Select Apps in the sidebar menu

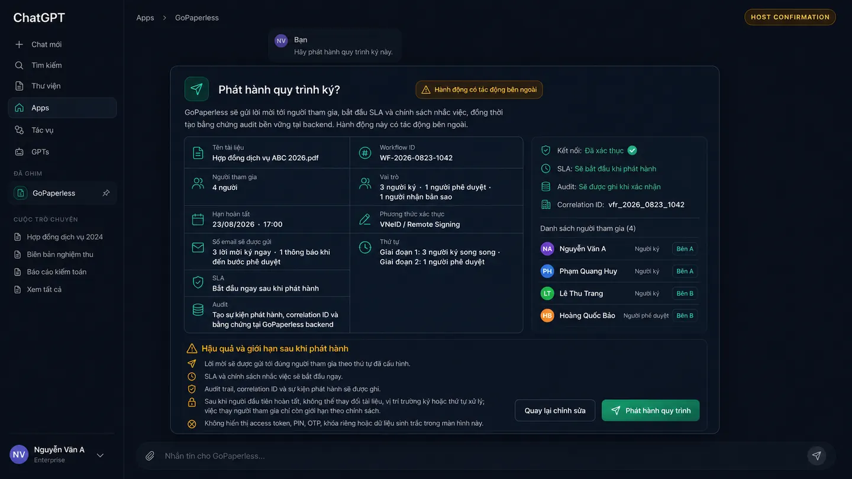62,108
